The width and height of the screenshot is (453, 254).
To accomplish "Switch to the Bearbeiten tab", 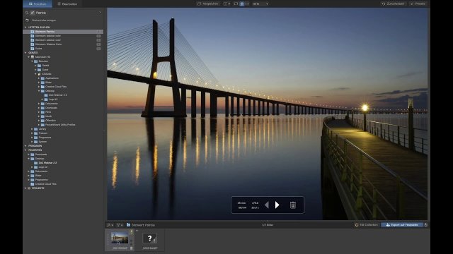I will (67, 4).
